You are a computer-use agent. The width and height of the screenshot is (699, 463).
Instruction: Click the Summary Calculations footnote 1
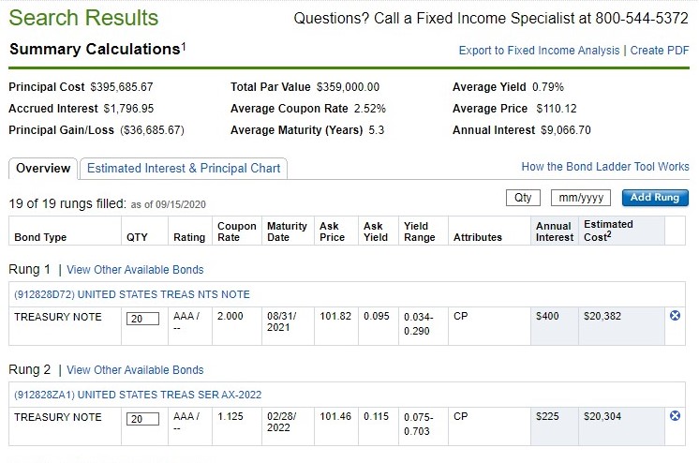(184, 46)
